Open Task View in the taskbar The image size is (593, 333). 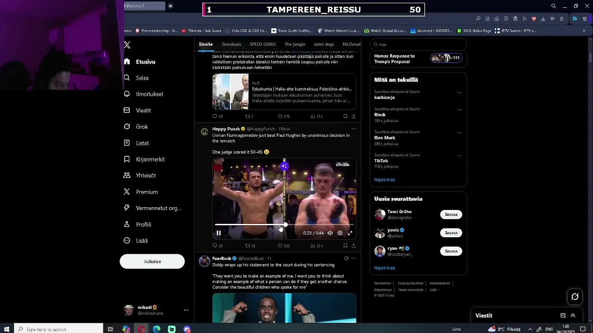pos(110,329)
